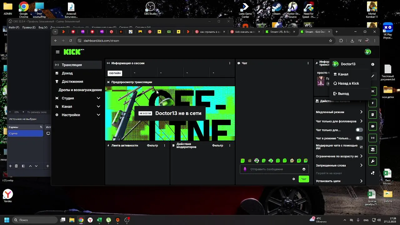Move OBS scene up with arrow
Image resolution: width=400 pixels, height=225 pixels.
click(30, 166)
